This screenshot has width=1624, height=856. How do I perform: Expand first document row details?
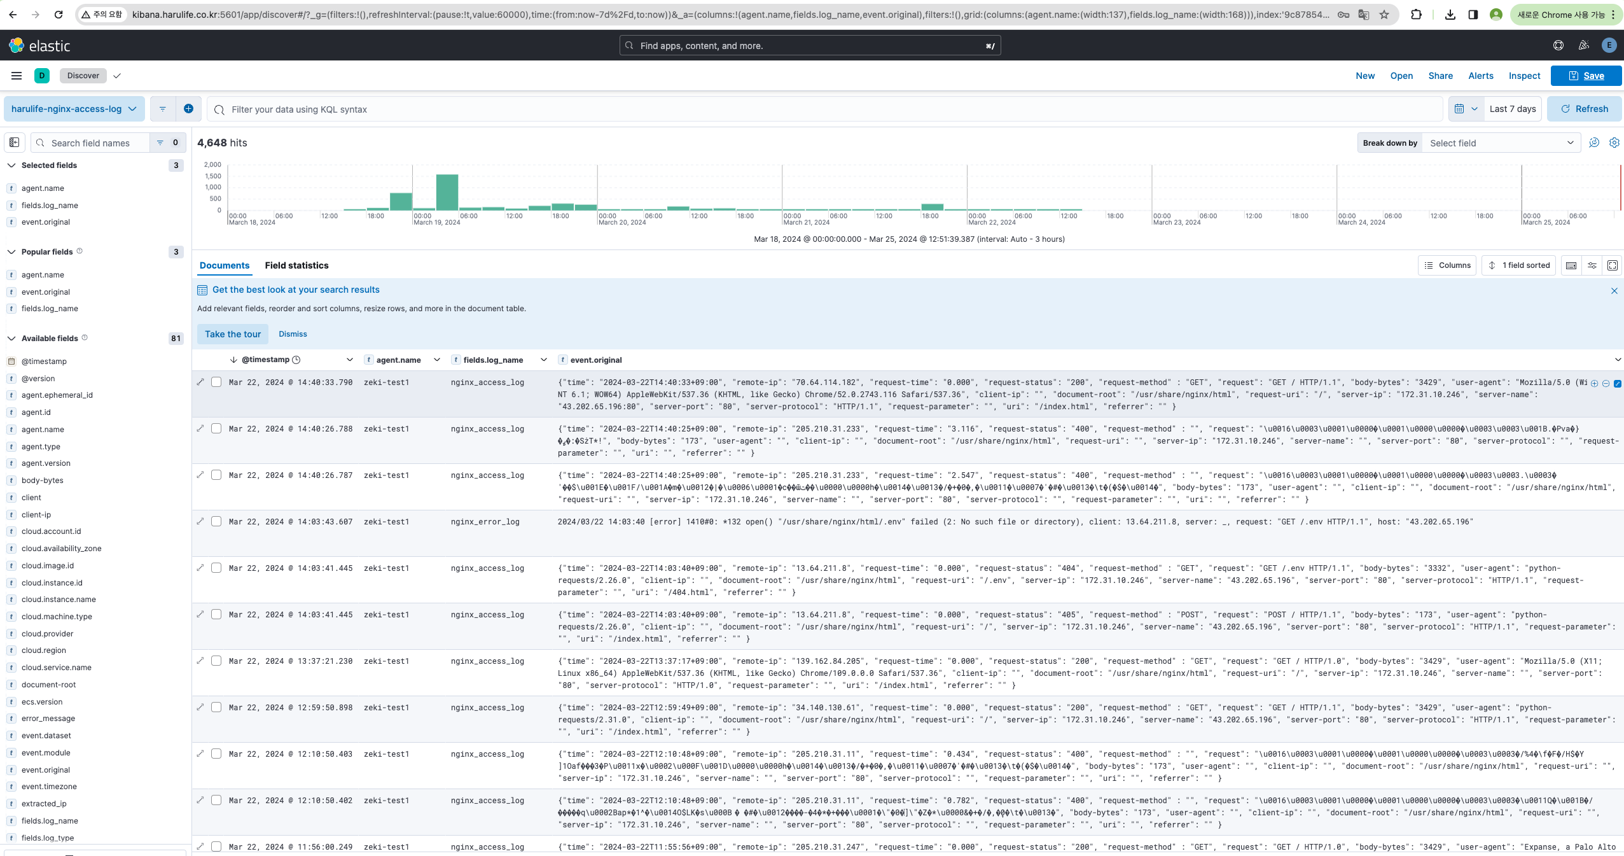(200, 382)
